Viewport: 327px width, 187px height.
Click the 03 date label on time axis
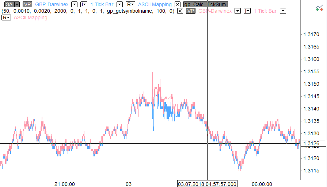tap(129, 184)
